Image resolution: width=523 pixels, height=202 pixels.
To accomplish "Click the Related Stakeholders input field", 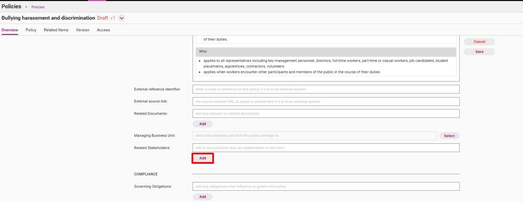I will (326, 148).
